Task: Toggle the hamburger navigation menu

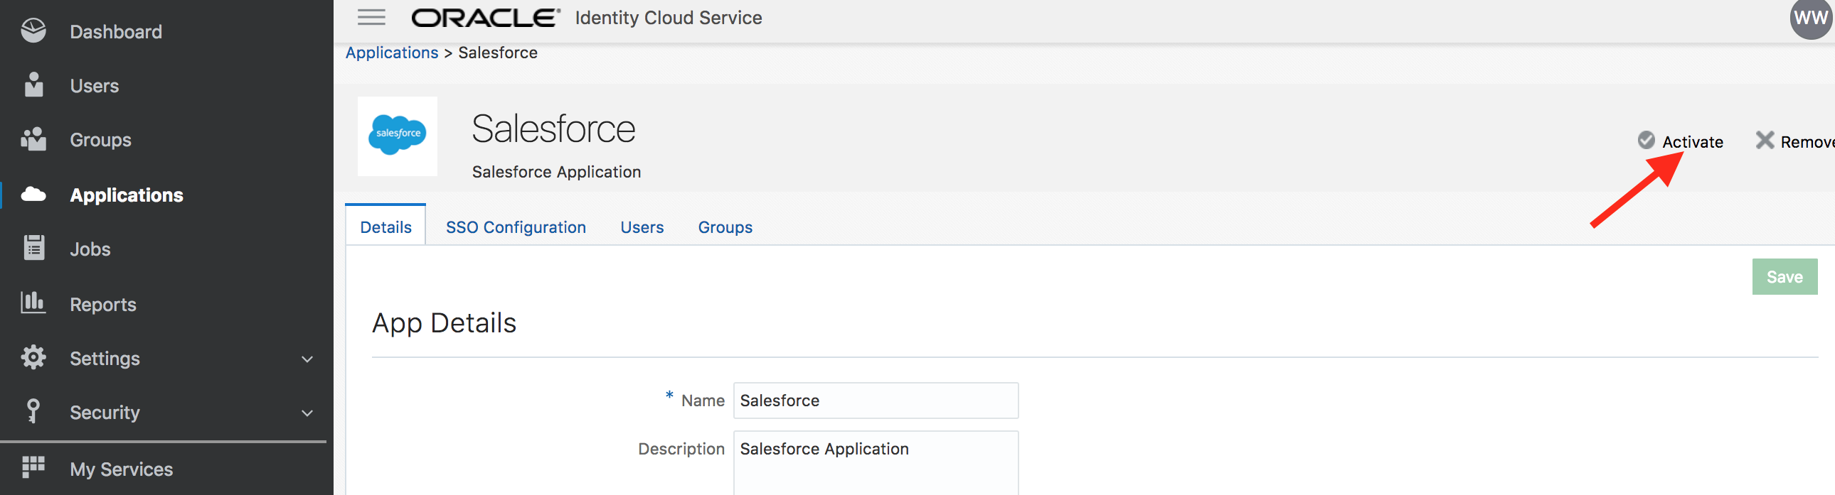Action: click(x=371, y=17)
